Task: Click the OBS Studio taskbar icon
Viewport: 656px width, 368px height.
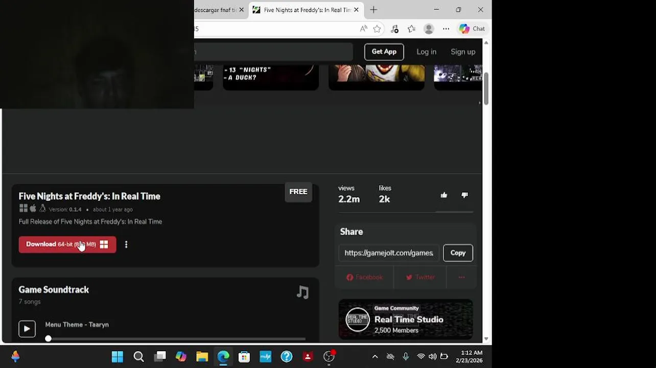Action: [329, 356]
